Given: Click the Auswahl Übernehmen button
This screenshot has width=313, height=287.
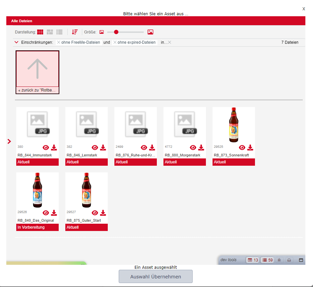Looking at the screenshot, I should click(x=156, y=276).
